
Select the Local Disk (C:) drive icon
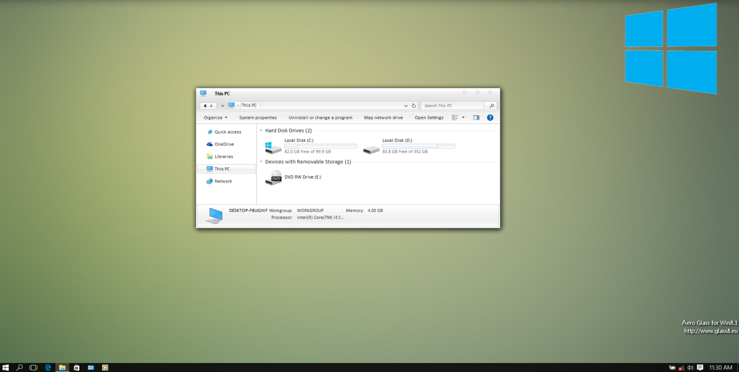point(273,148)
